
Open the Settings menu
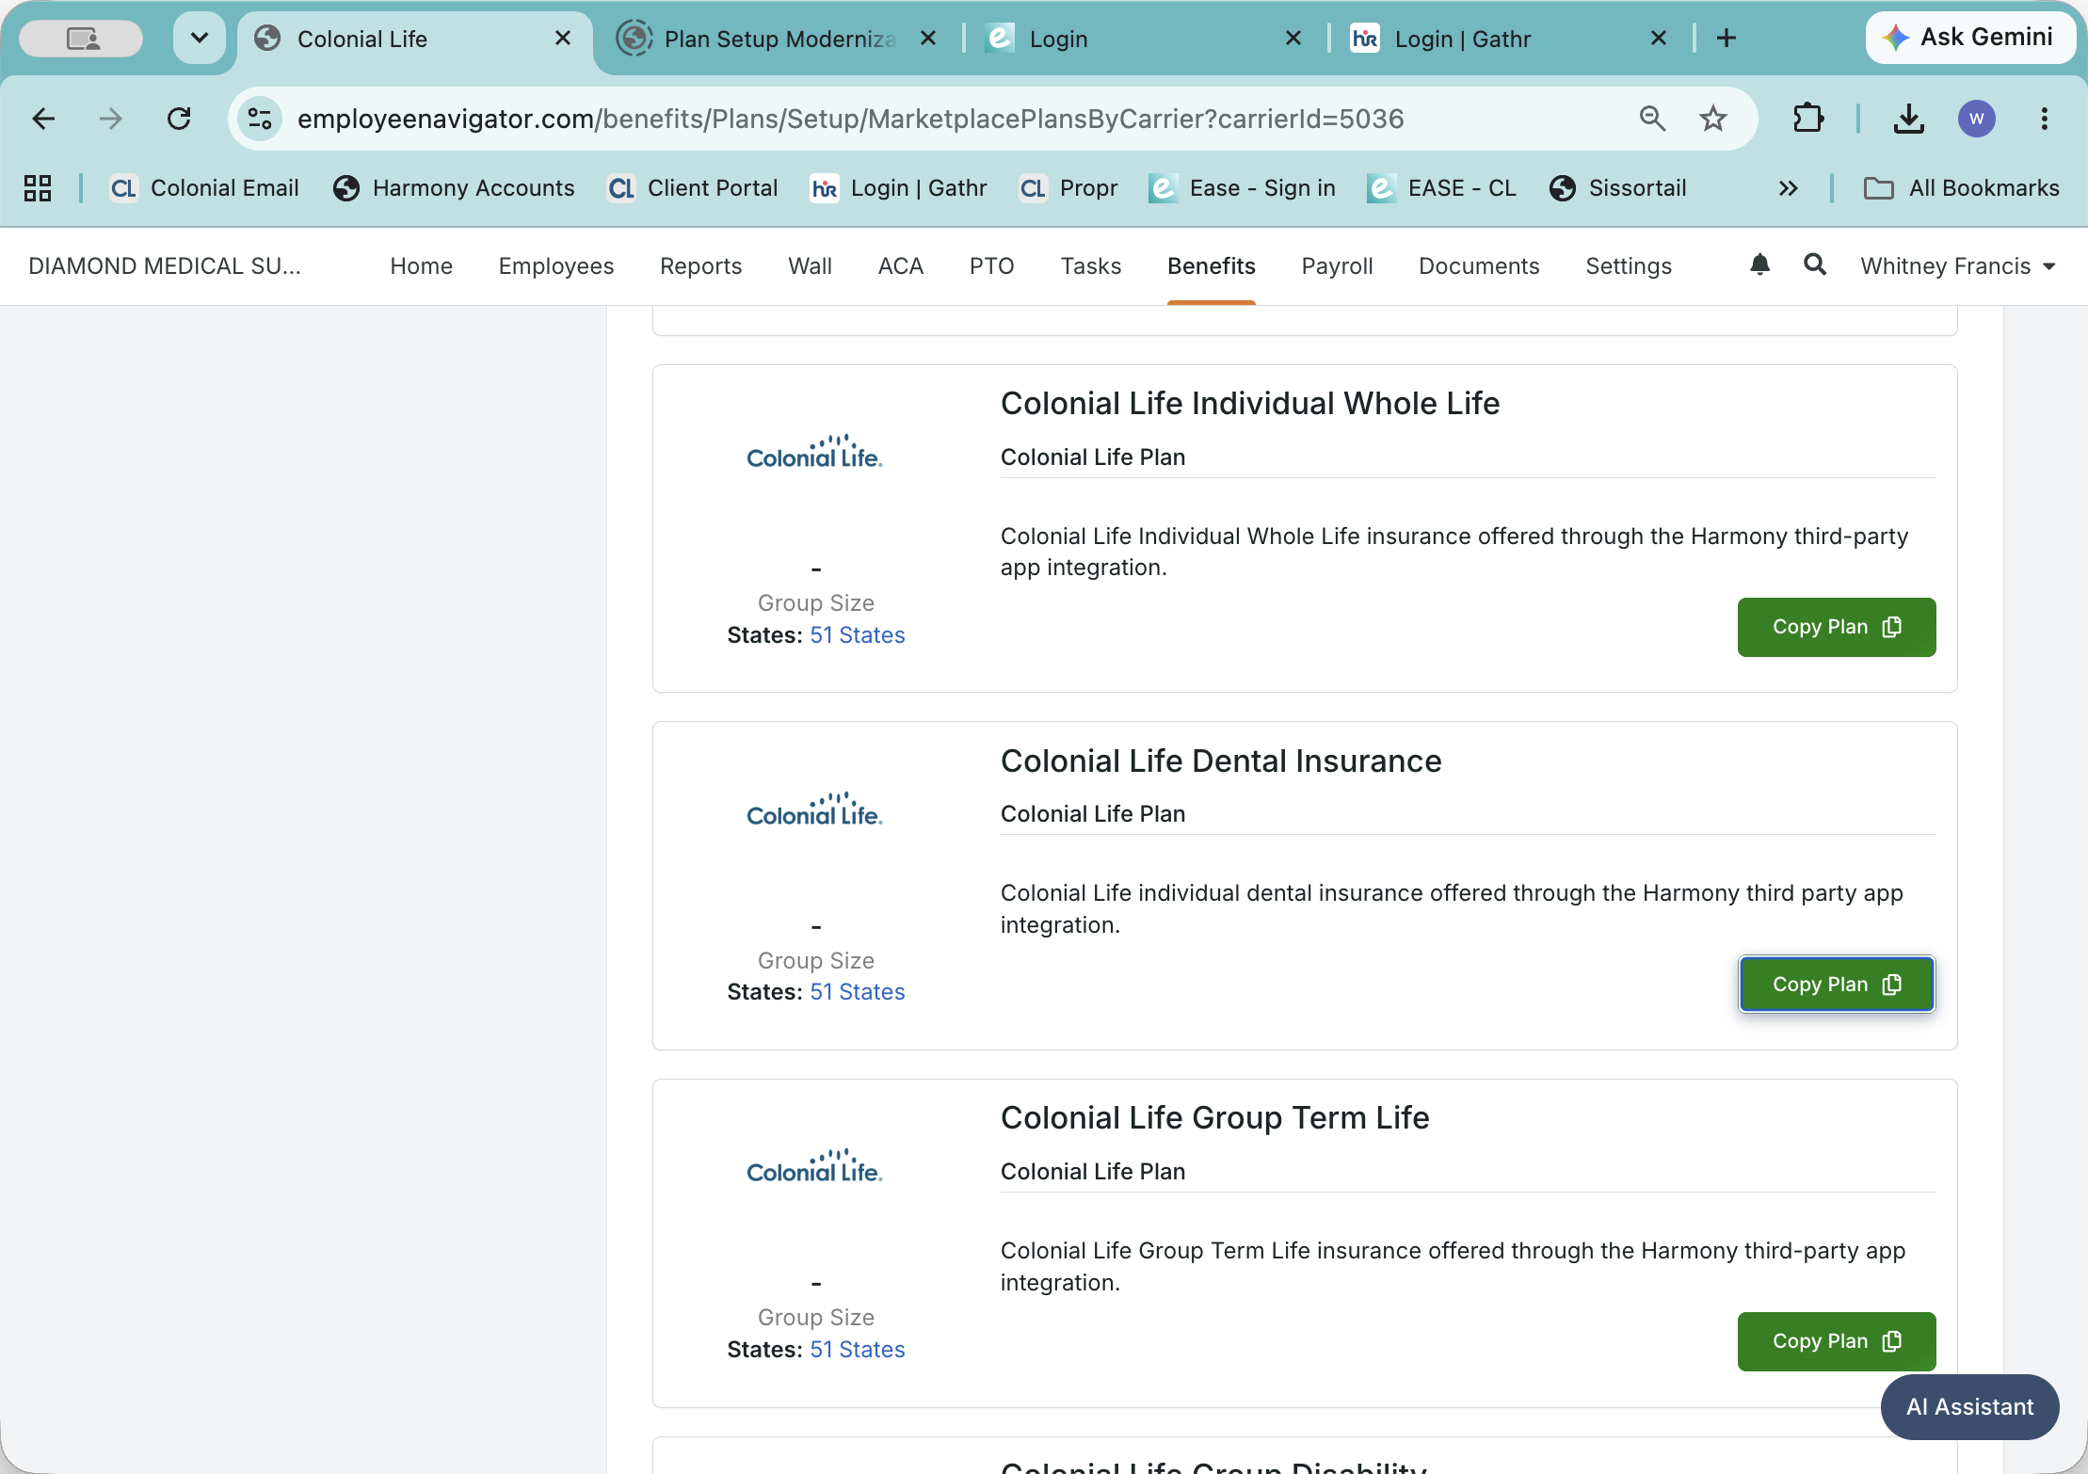1629,266
